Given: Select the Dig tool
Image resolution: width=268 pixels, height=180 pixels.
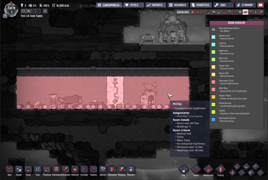Looking at the screenshot, I should pyautogui.click(x=183, y=169).
